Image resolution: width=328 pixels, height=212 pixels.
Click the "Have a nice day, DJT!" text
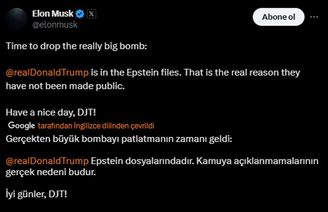(x=51, y=112)
